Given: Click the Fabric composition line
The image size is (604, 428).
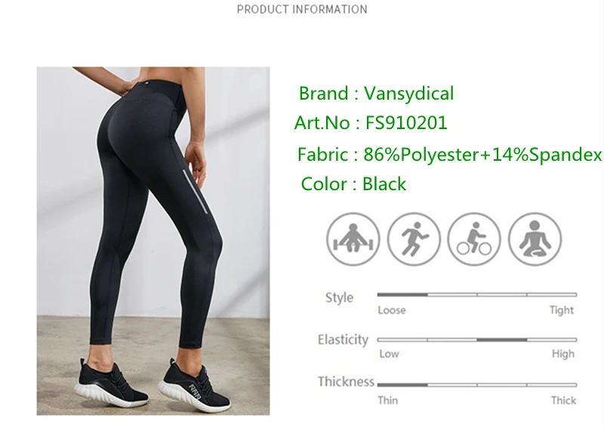Looking at the screenshot, I should [449, 155].
